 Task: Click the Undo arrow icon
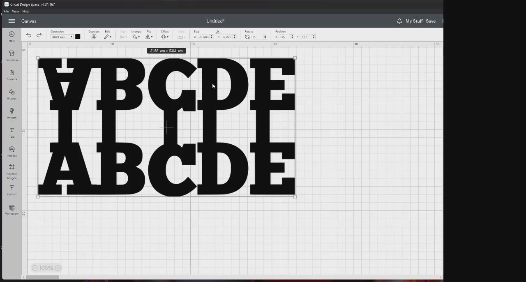click(29, 36)
